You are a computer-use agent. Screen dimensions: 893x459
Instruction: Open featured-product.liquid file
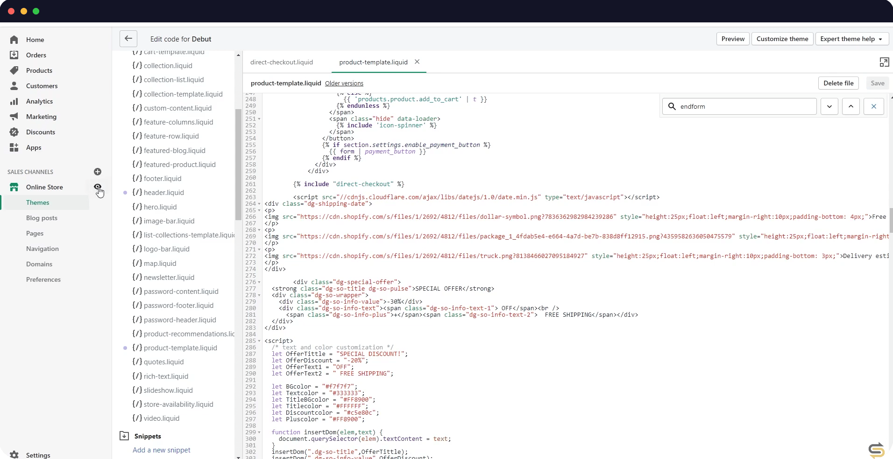click(x=180, y=165)
